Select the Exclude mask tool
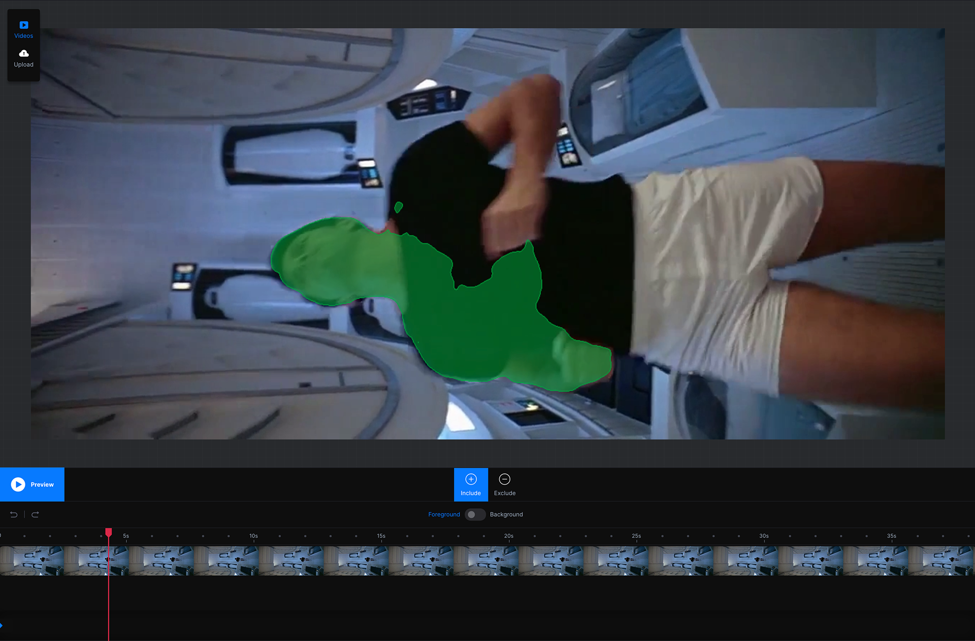 (504, 485)
